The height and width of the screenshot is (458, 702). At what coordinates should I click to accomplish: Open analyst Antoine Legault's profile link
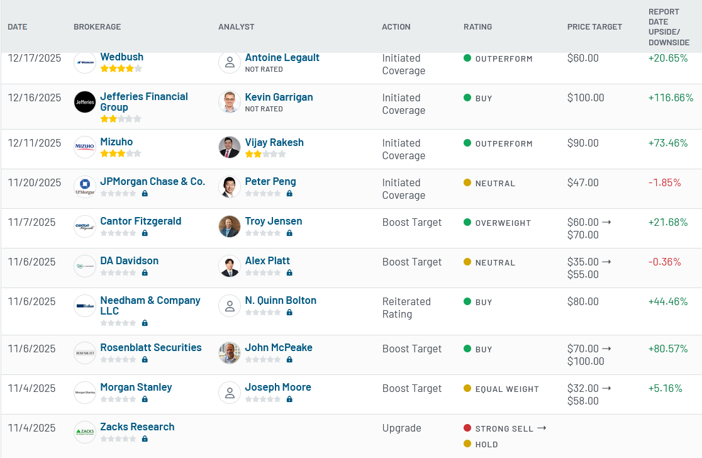click(282, 57)
